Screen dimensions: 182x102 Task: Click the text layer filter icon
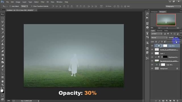pyautogui.click(x=171, y=34)
